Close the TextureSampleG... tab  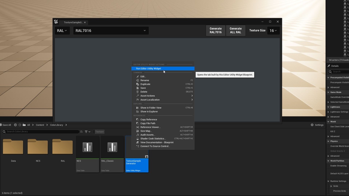point(85,22)
